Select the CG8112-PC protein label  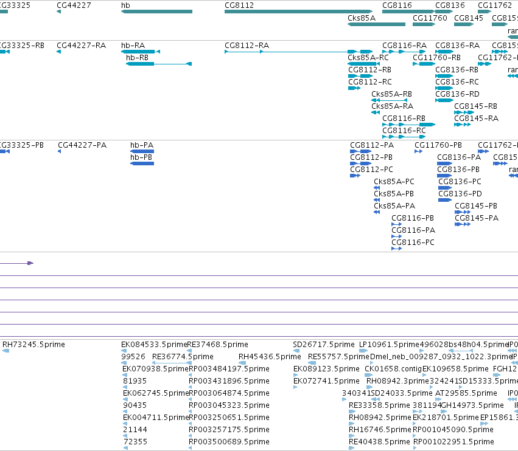pos(372,170)
